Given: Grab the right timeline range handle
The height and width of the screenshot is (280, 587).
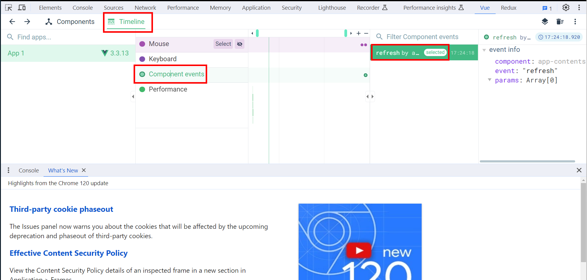Looking at the screenshot, I should tap(346, 33).
